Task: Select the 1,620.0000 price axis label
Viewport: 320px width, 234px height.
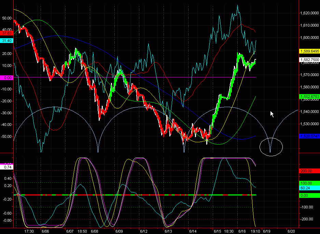Action: 309,13
